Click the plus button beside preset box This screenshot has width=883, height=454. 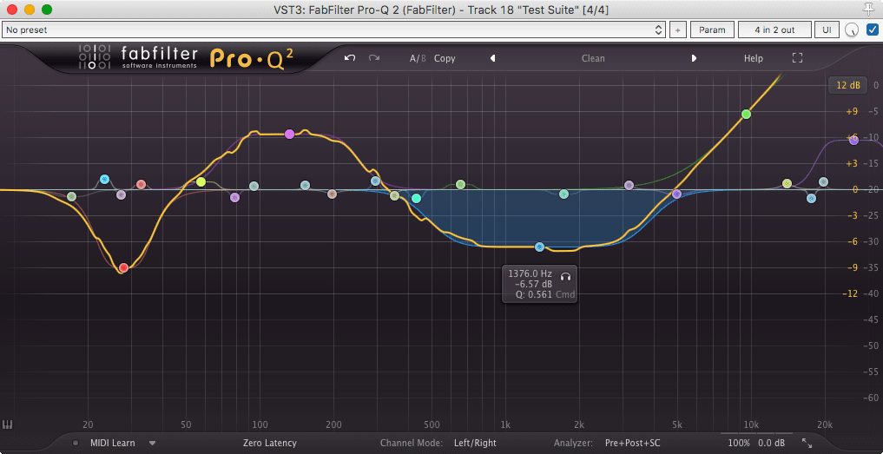678,30
